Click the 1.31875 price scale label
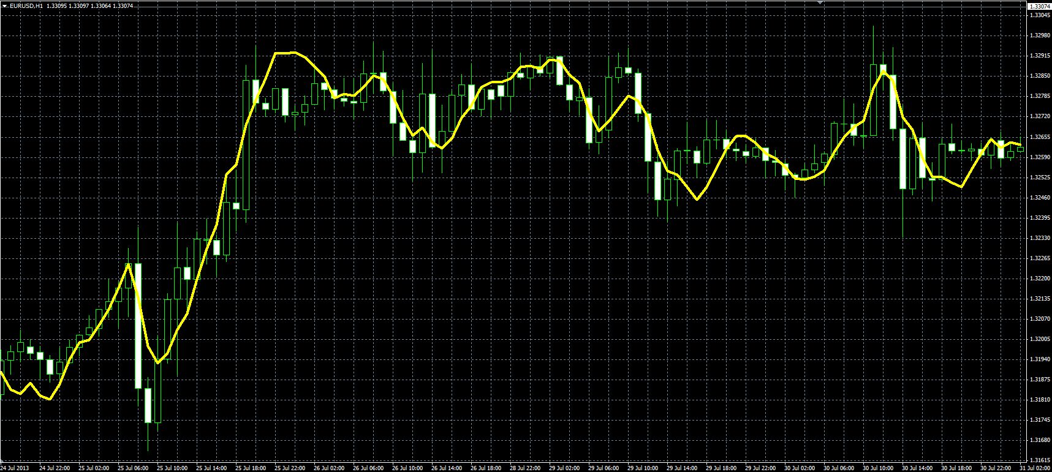1052x472 pixels. click(1039, 380)
